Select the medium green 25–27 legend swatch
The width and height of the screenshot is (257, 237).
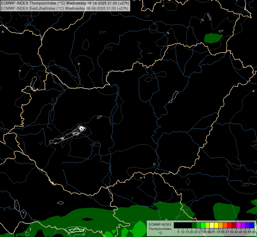click(x=198, y=225)
